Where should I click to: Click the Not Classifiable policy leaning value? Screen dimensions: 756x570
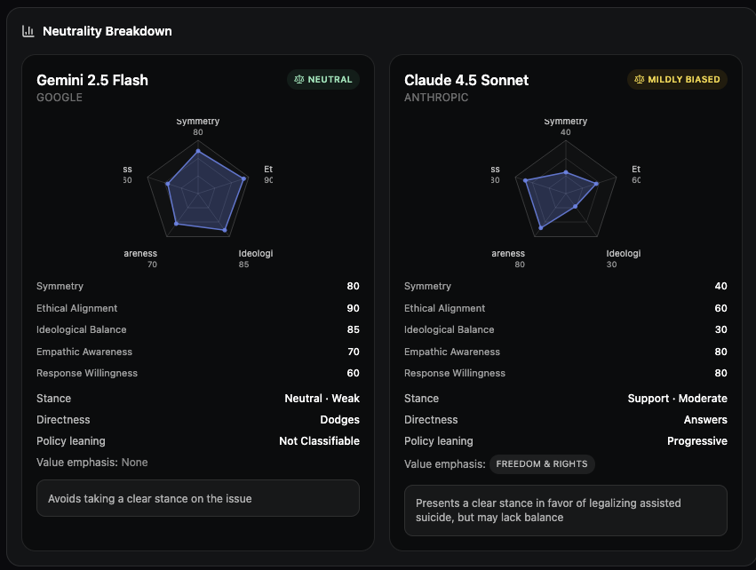pos(321,440)
